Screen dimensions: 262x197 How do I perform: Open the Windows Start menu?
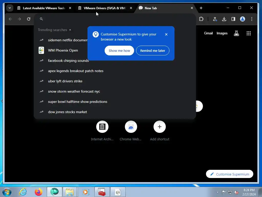point(7,192)
